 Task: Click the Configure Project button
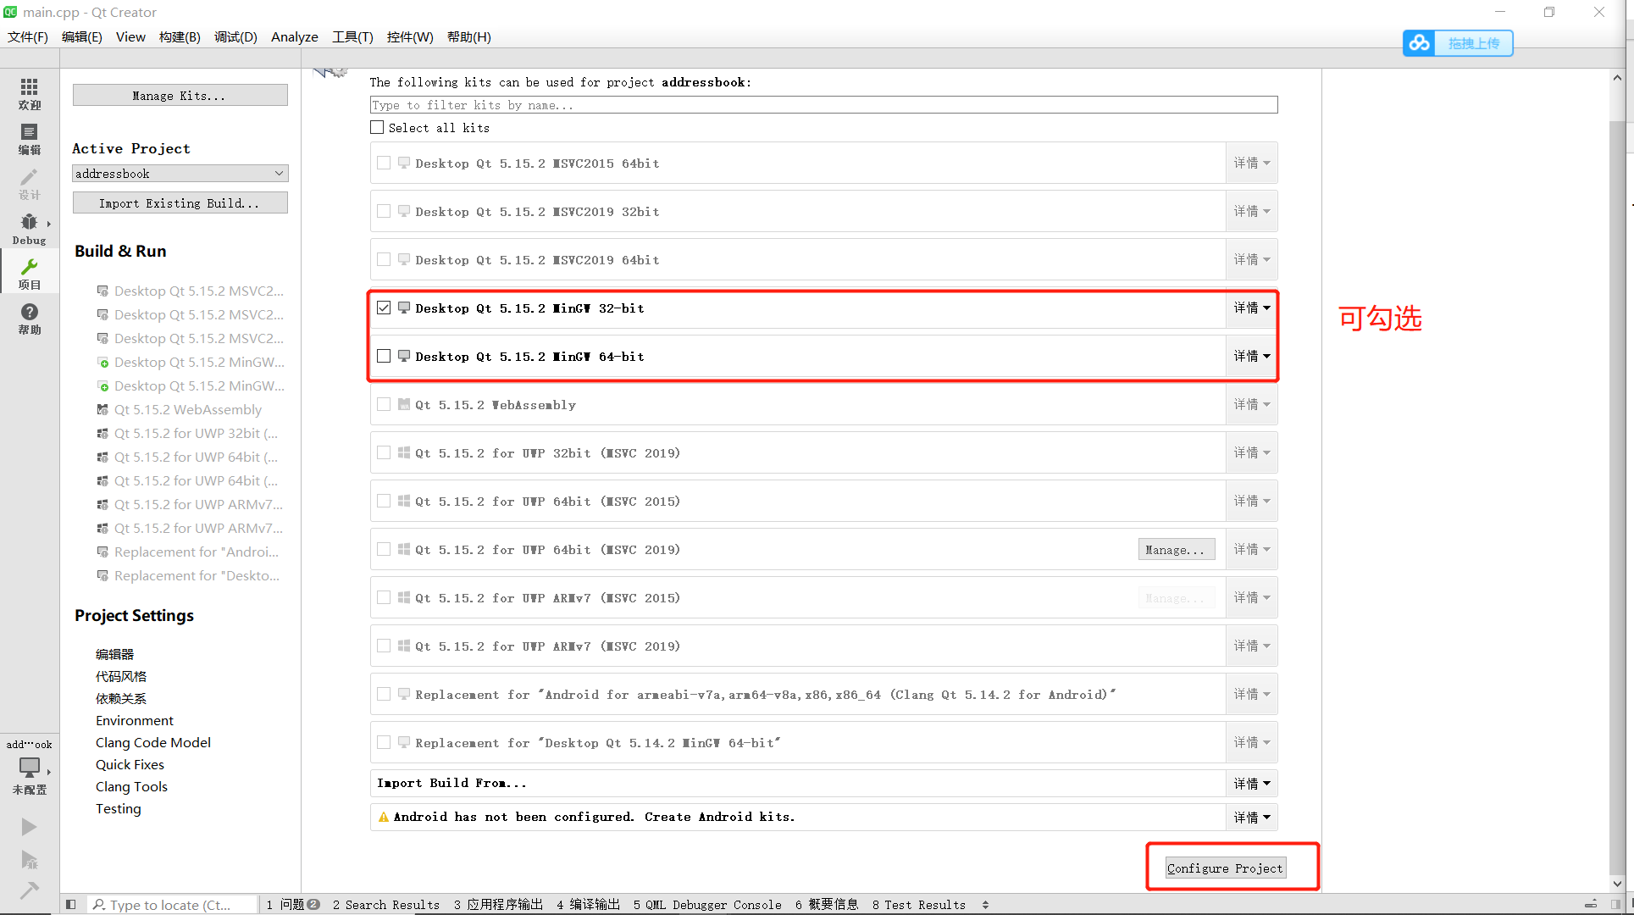1225,868
